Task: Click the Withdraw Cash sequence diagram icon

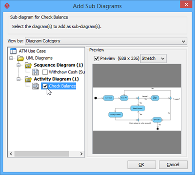Action: [x=36, y=72]
